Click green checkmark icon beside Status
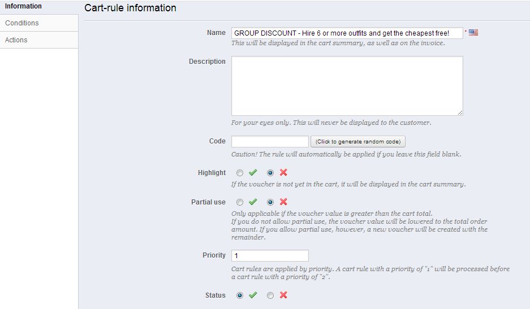 253,295
